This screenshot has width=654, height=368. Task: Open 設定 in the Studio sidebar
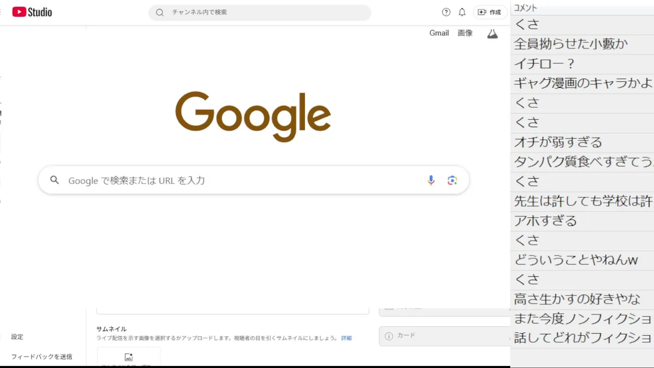pos(17,337)
